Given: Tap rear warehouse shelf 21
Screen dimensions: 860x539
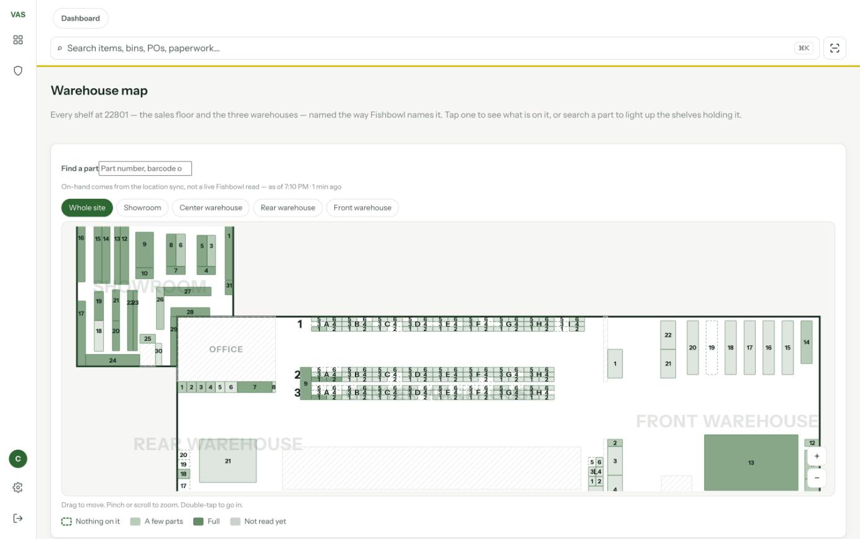Looking at the screenshot, I should 227,461.
